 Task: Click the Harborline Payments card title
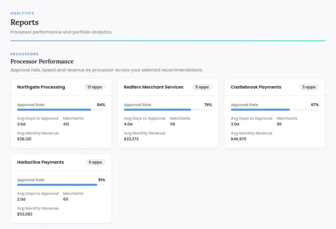tap(40, 162)
